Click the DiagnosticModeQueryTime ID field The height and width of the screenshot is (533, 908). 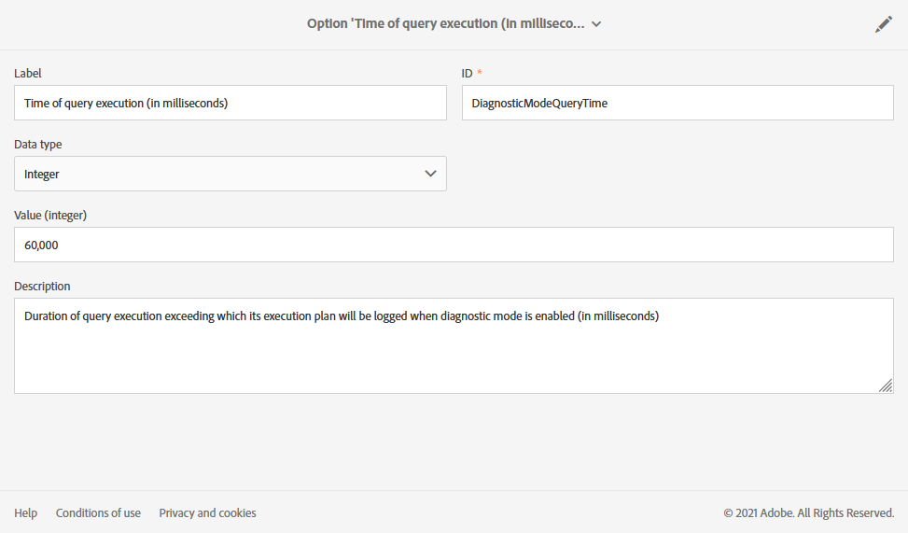pos(678,104)
